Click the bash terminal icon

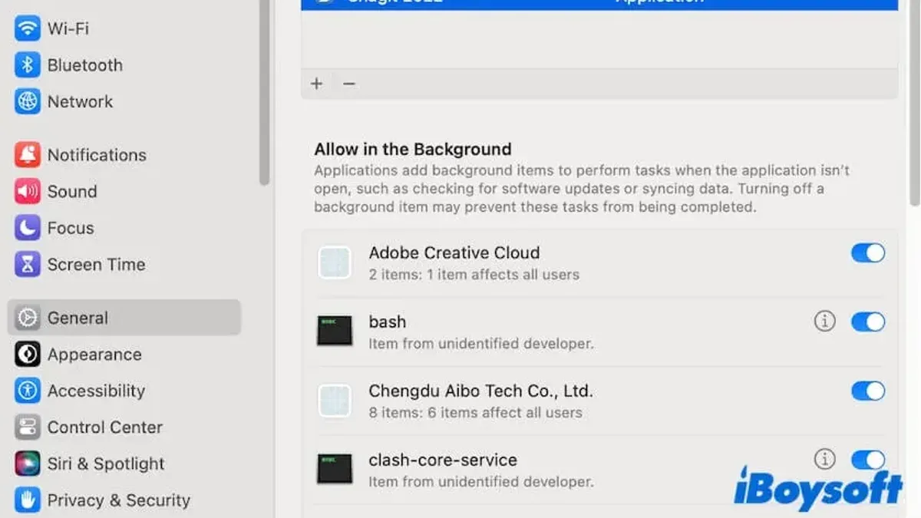[x=335, y=331]
